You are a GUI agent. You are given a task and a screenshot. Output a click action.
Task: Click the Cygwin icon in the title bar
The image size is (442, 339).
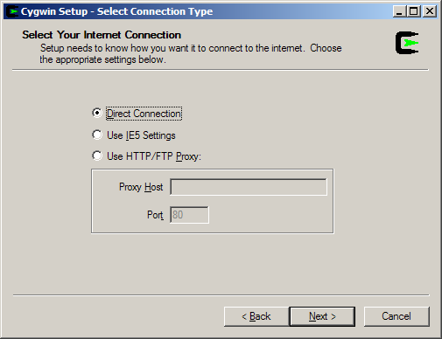12,11
